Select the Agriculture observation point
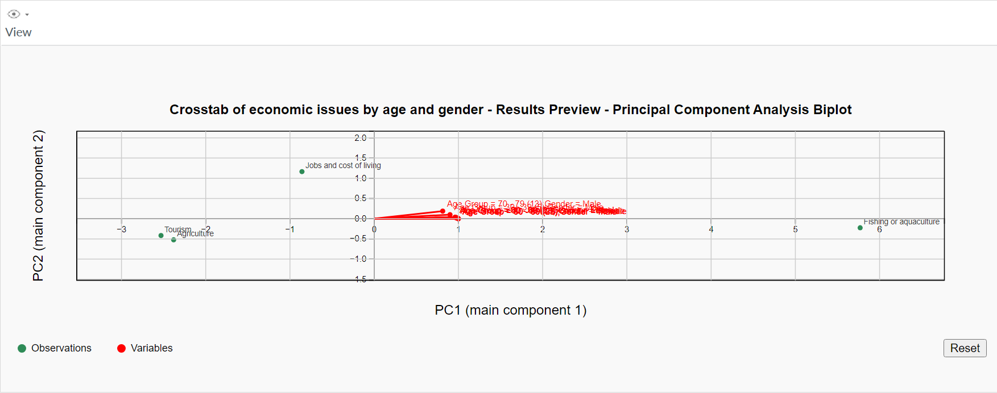Image resolution: width=997 pixels, height=393 pixels. click(173, 240)
